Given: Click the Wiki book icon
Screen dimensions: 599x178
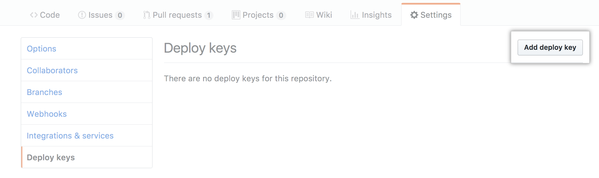Looking at the screenshot, I should [x=309, y=15].
